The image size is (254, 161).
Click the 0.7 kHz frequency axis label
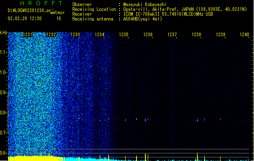point(3,133)
